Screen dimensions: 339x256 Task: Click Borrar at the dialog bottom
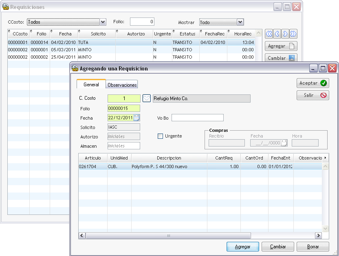[313, 247]
